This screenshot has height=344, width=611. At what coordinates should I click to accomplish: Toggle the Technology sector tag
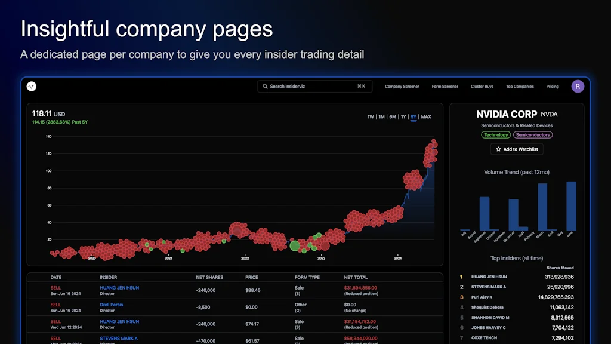coord(496,134)
